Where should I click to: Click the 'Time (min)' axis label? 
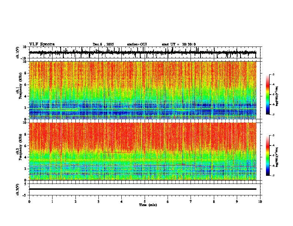148,205
